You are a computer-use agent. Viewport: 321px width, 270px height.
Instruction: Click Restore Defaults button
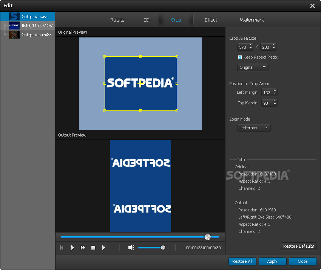[299, 246]
